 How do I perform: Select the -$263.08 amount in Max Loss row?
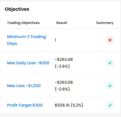click(x=64, y=82)
